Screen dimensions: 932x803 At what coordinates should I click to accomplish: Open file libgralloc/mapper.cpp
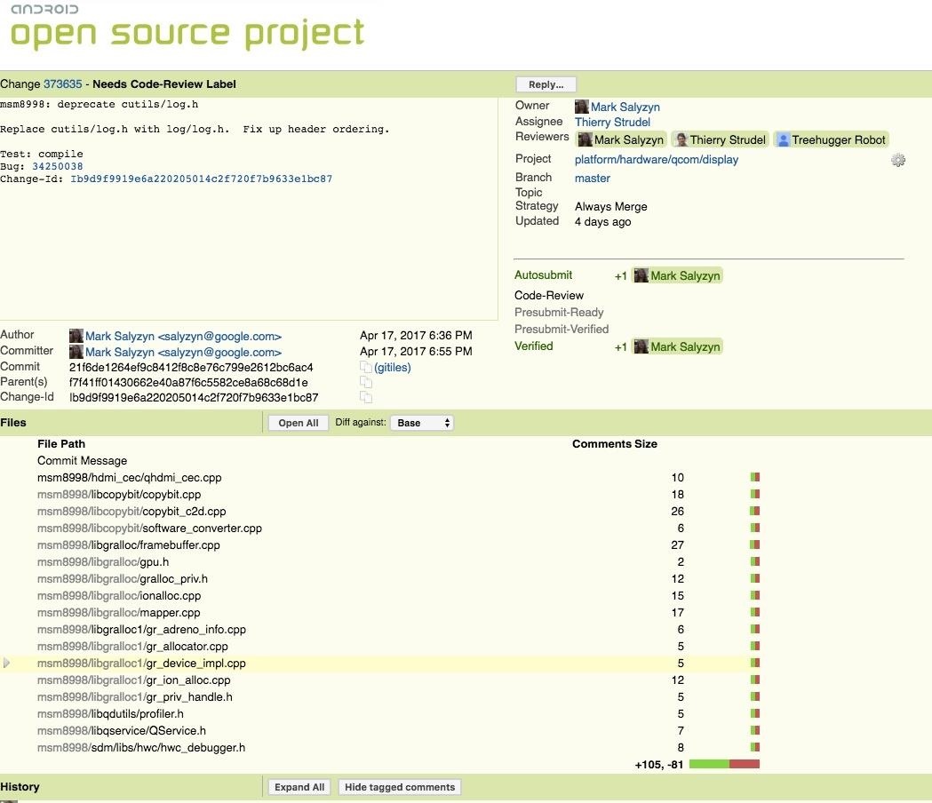pyautogui.click(x=119, y=612)
